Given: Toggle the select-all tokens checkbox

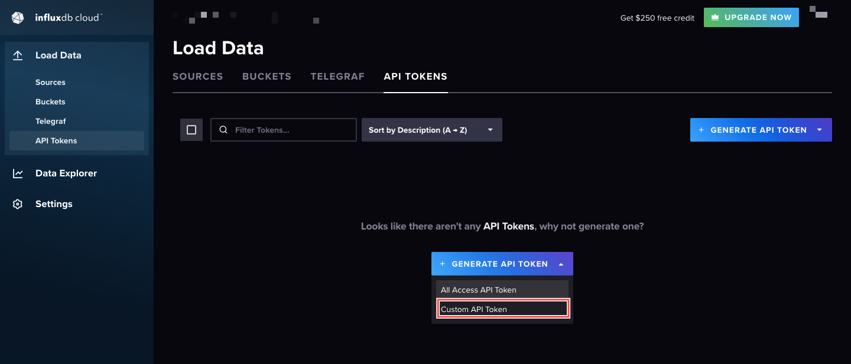Looking at the screenshot, I should pos(191,130).
